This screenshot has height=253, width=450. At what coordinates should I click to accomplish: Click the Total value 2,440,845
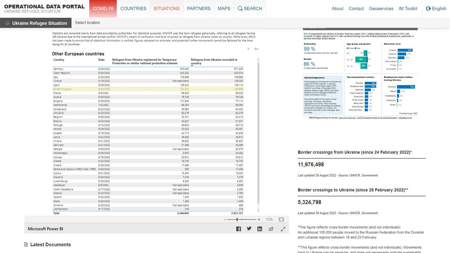click(x=183, y=213)
